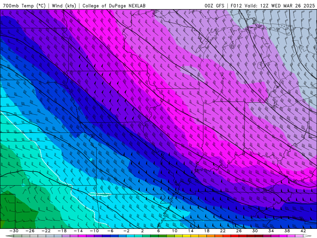317x238 pixels.
Task: Click the 2 label on the temperature scale
Action: coord(142,231)
